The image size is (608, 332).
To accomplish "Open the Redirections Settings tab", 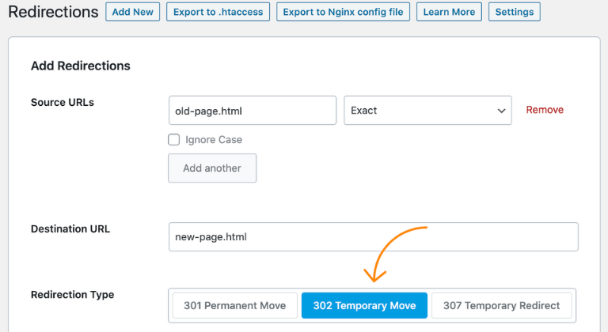I will tap(515, 12).
